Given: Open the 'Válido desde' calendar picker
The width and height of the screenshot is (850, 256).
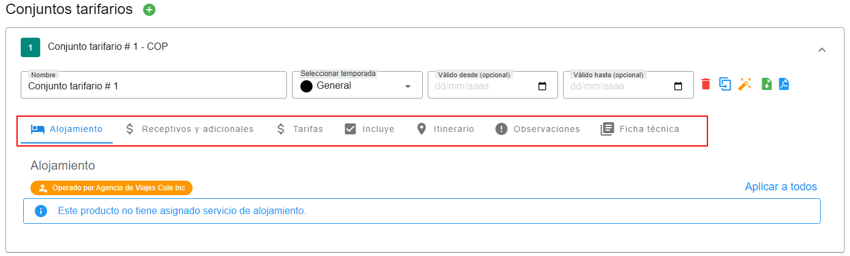Looking at the screenshot, I should 542,86.
